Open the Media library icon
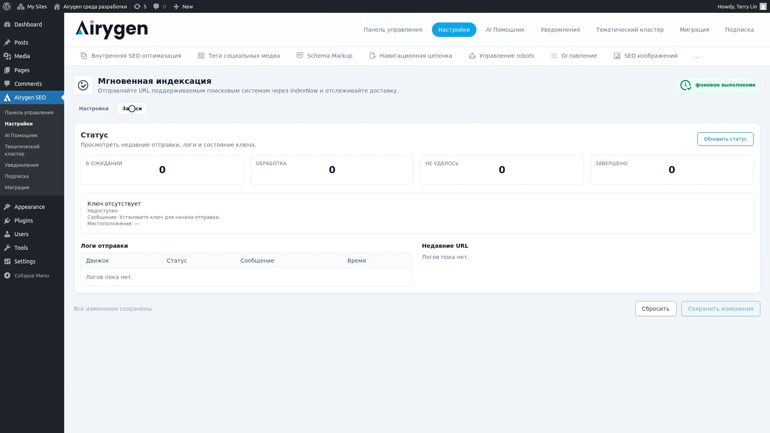Screen dimensions: 770x433 point(7,56)
